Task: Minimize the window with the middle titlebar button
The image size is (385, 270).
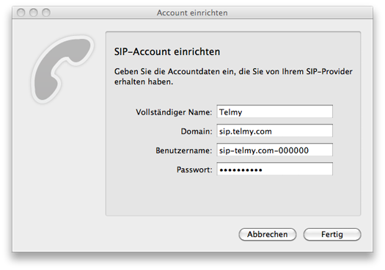Action: (34, 12)
